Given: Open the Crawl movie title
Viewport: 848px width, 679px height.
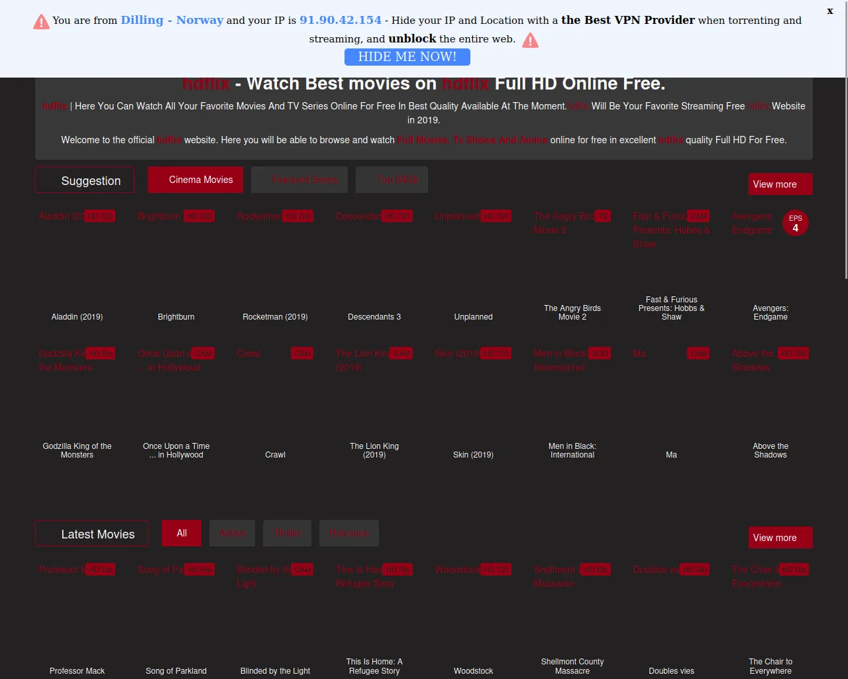Looking at the screenshot, I should 275,455.
